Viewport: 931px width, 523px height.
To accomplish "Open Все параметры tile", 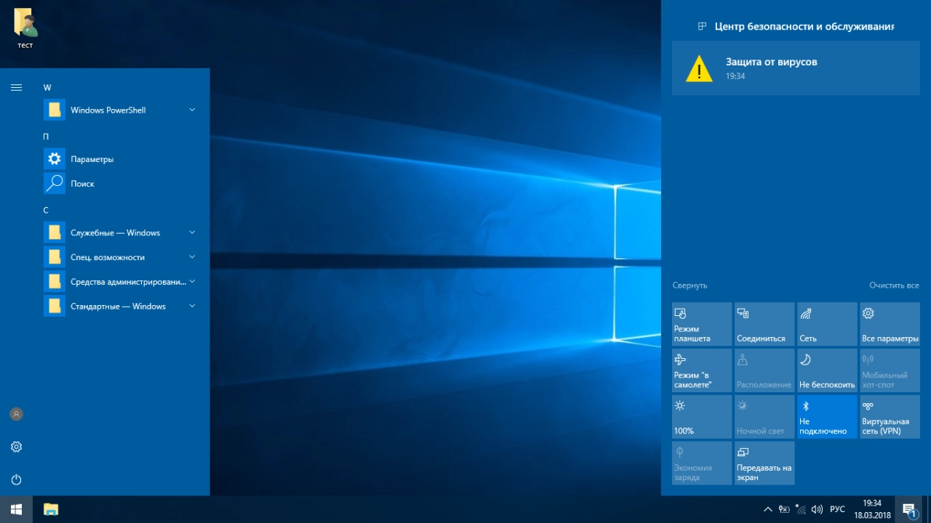I will pos(890,324).
